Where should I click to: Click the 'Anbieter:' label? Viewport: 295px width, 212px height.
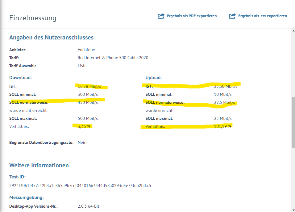[18, 50]
